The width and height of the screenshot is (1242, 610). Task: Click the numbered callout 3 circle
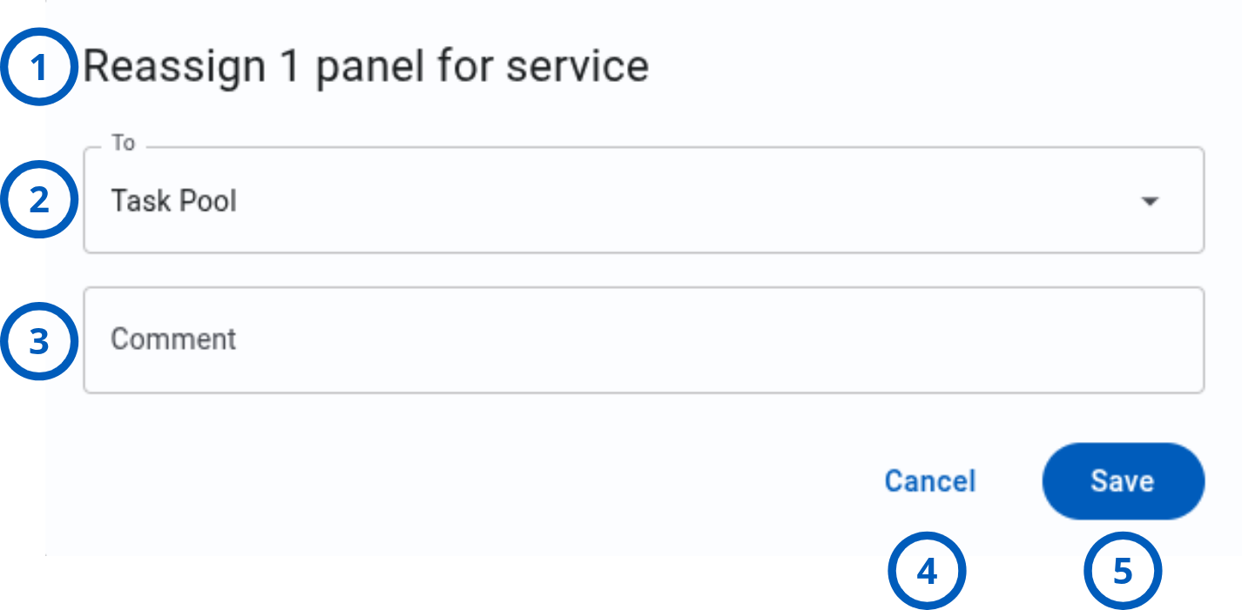pos(39,341)
